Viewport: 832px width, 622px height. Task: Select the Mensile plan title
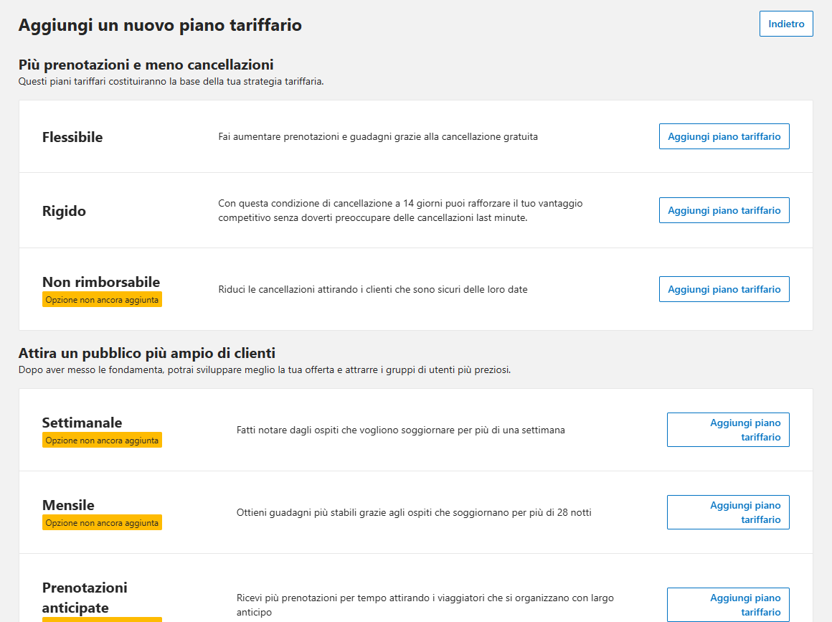(x=68, y=505)
